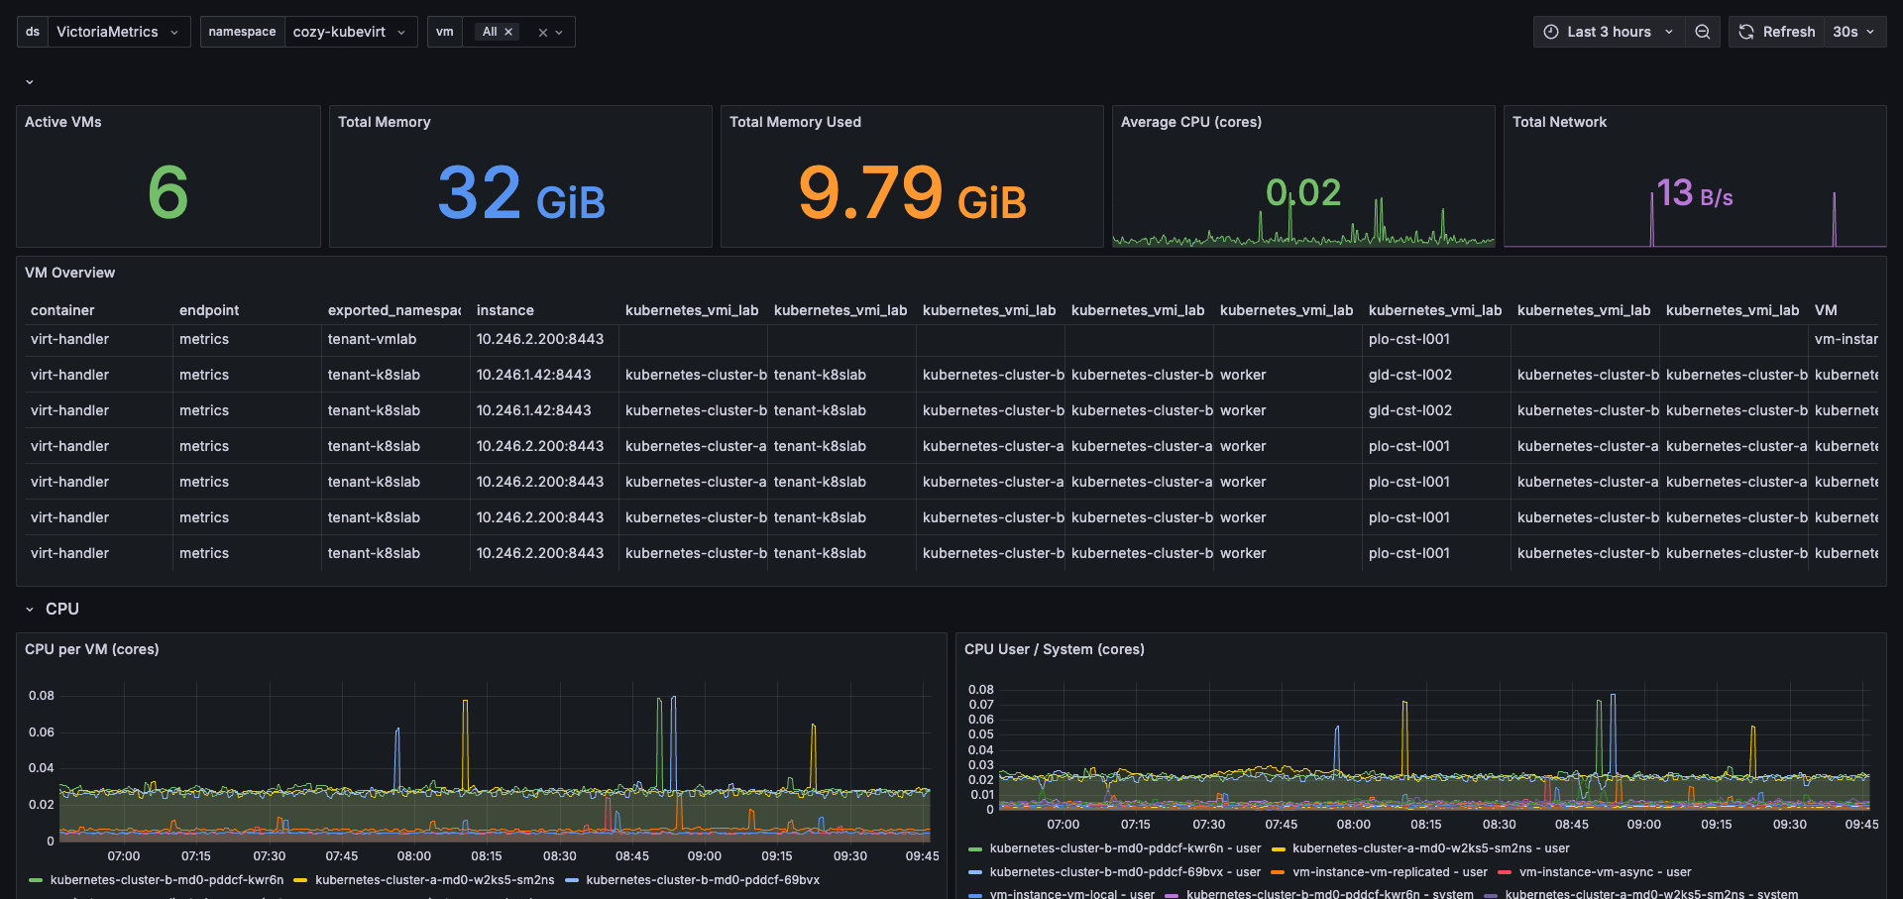Click the 32 GiB Total Memory value
The image size is (1903, 899).
click(521, 193)
